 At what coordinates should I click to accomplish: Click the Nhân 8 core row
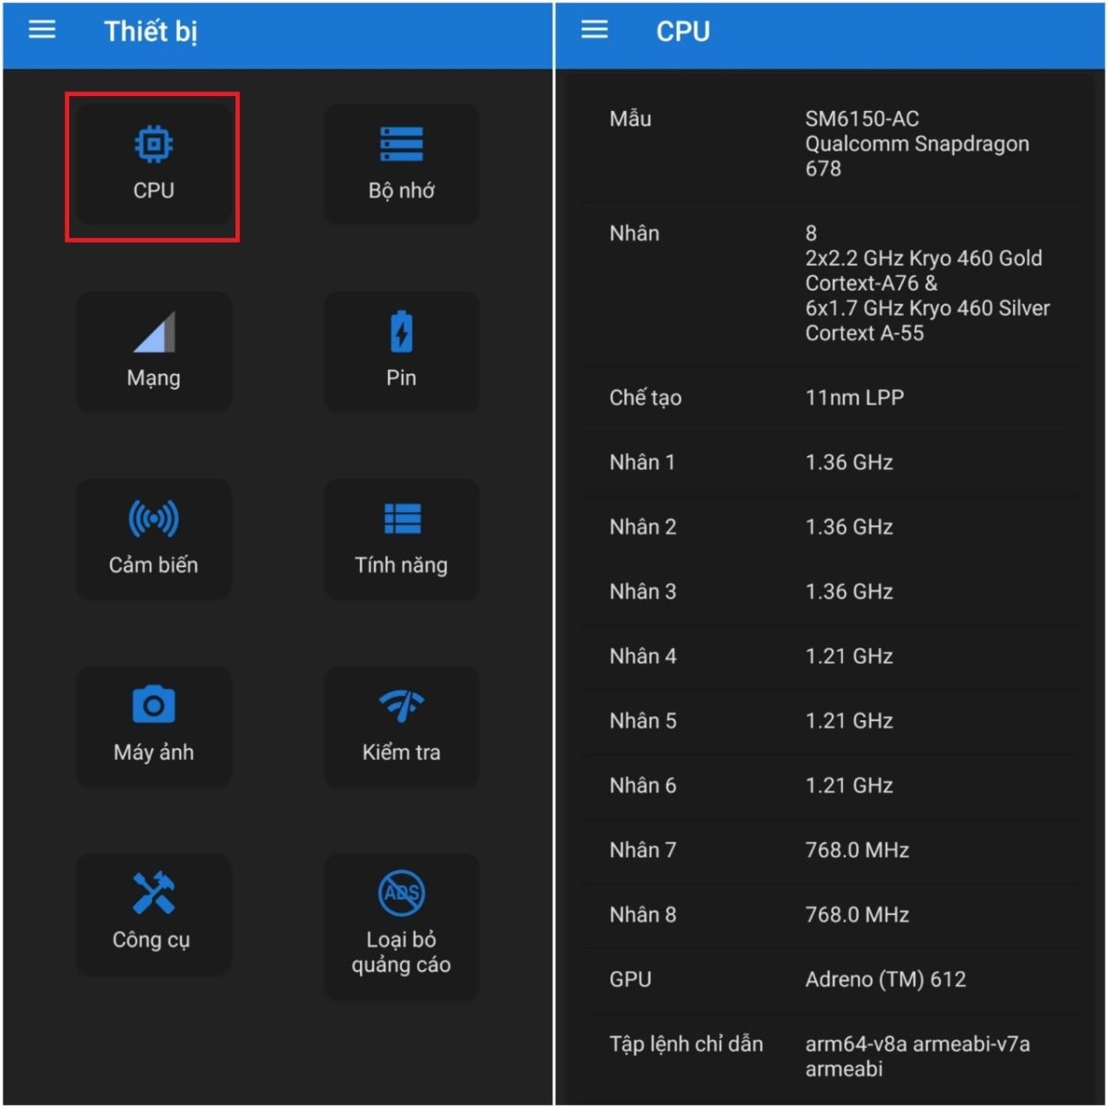831,914
